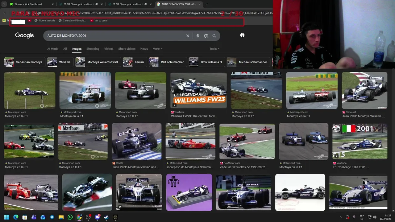
Task: Open the Ver tu canal bookmark
Action: (x=99, y=21)
